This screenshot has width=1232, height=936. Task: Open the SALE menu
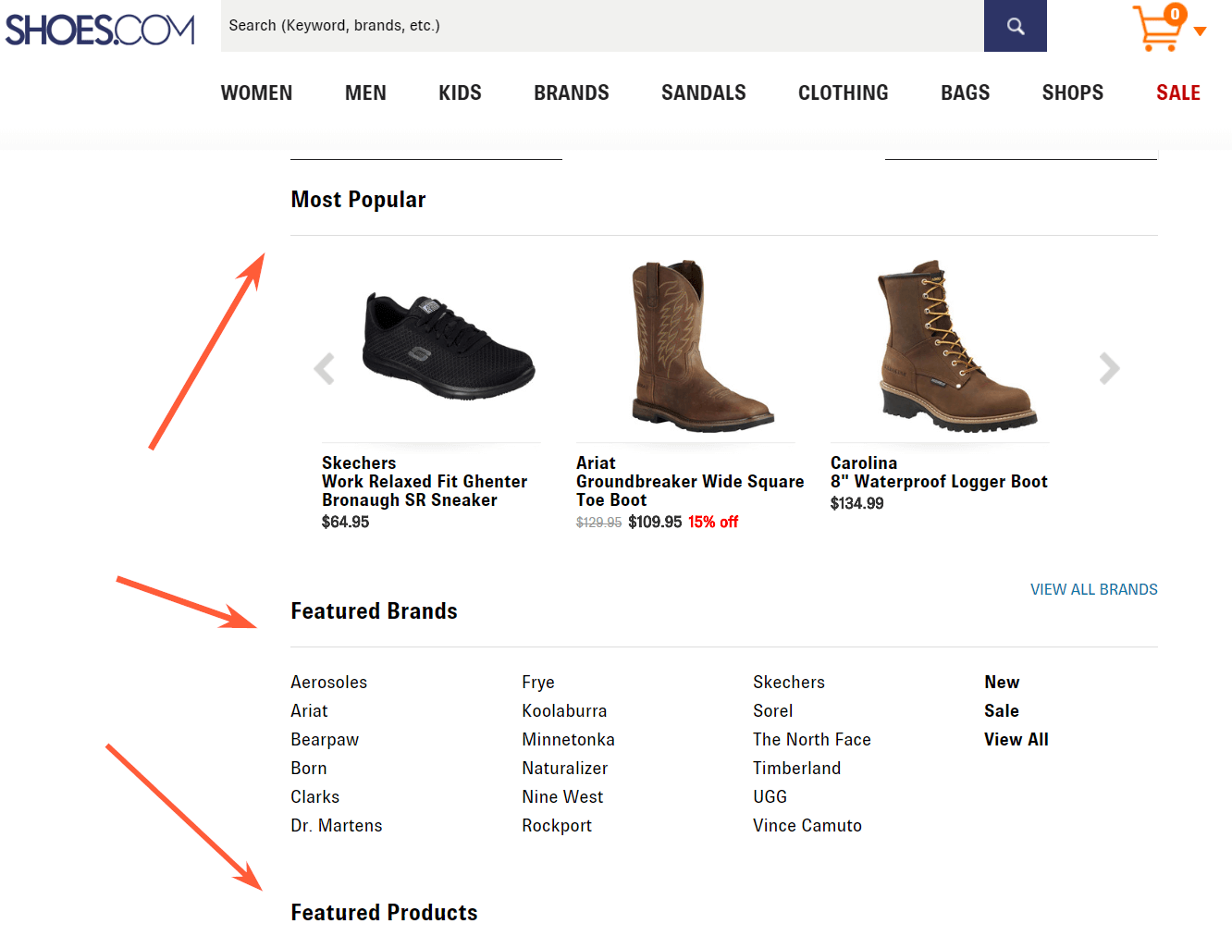1178,92
